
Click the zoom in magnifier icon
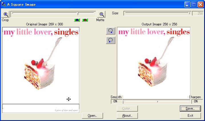click(5, 14)
